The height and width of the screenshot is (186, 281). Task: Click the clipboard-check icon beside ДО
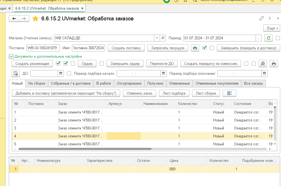coord(16,73)
